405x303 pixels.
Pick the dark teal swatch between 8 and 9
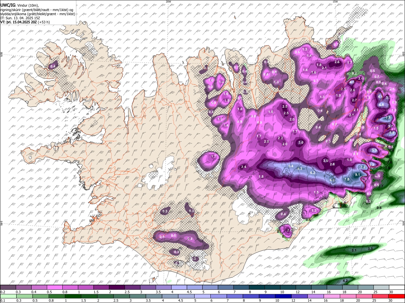(x=257, y=288)
